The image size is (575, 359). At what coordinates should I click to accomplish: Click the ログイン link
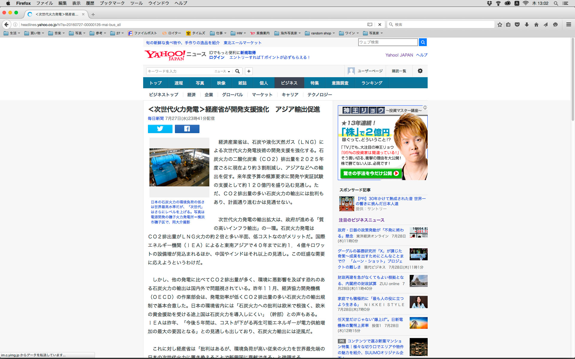[217, 57]
